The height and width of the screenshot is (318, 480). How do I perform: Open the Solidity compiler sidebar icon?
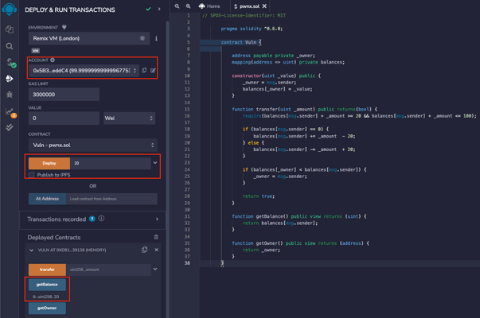10,62
